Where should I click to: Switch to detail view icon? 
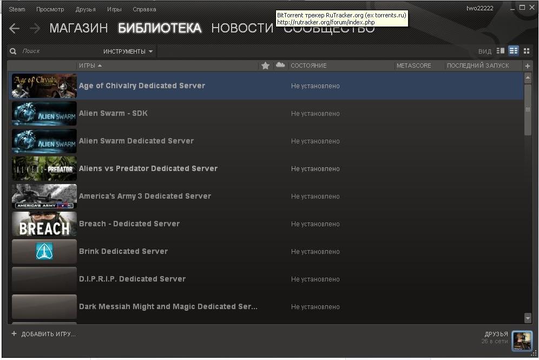(x=501, y=51)
